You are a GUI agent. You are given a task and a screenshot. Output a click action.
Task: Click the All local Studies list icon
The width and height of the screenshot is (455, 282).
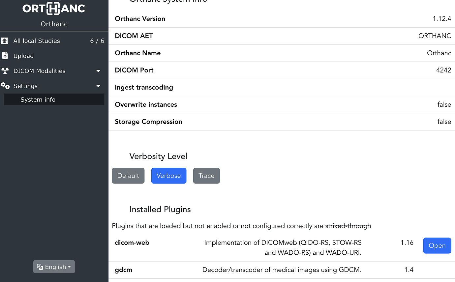5,41
